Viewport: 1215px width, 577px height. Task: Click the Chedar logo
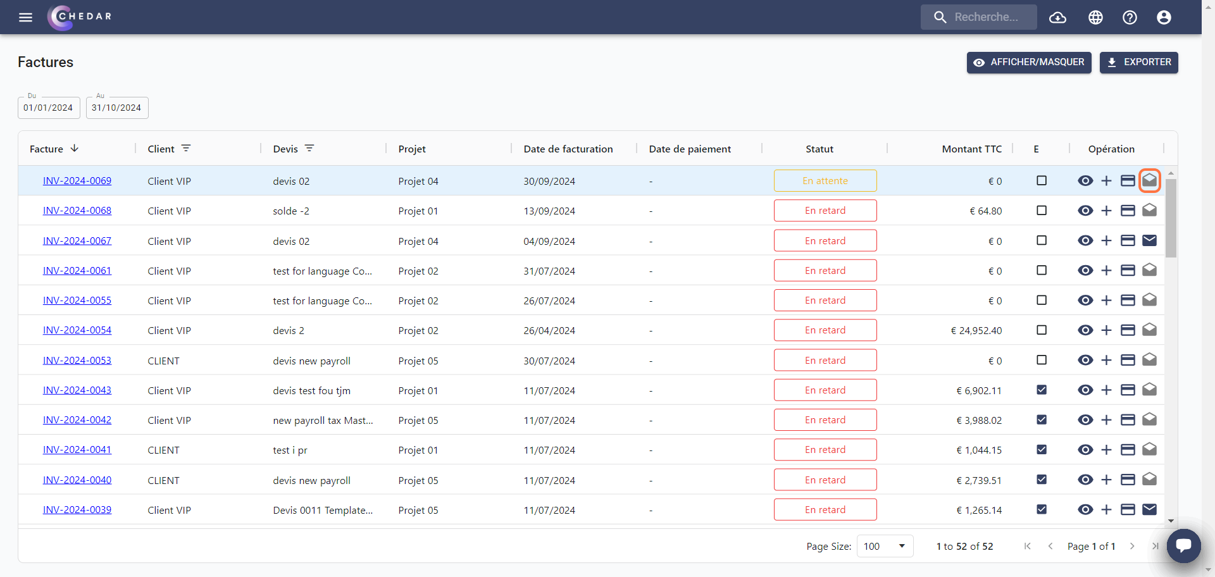pyautogui.click(x=79, y=17)
